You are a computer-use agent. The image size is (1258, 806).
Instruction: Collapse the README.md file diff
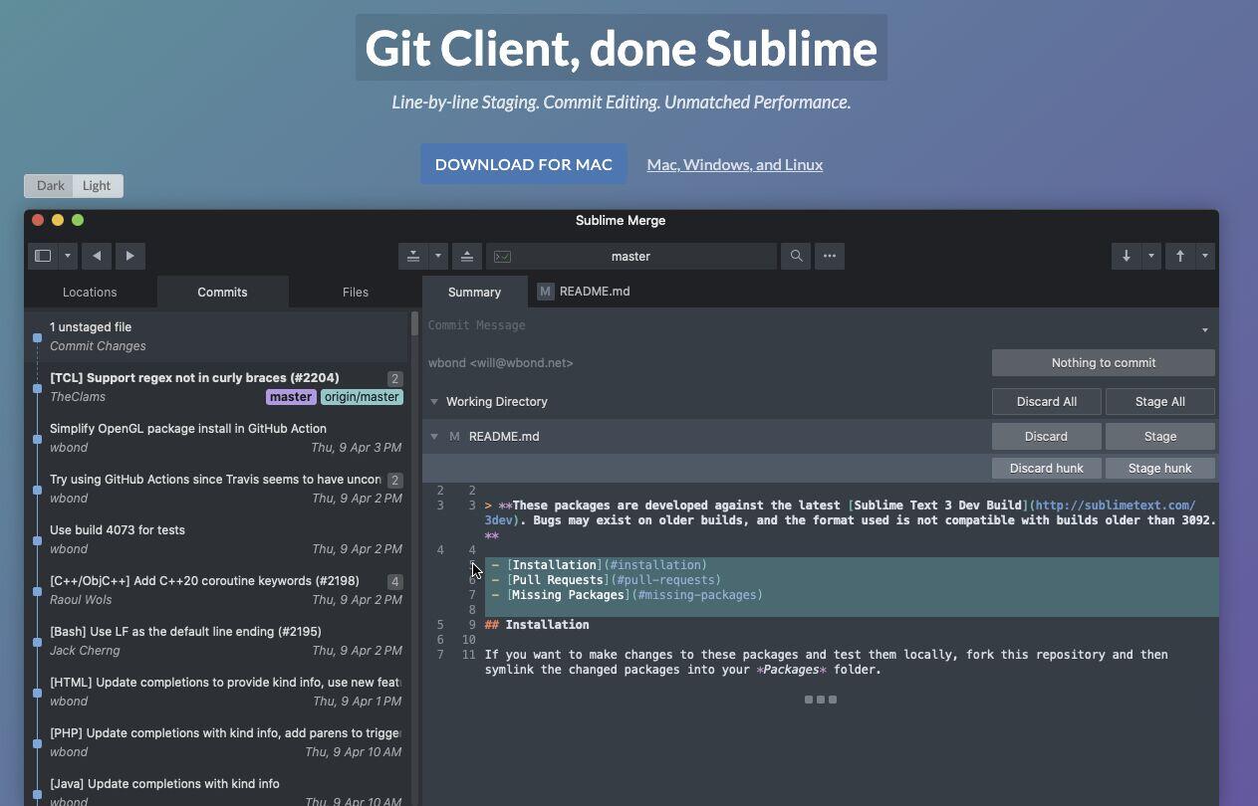click(x=434, y=437)
